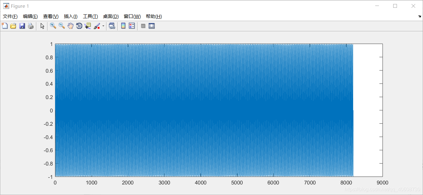Viewport: 423px width, 195px height.
Task: Open the 插入(I) menu
Action: pos(71,16)
